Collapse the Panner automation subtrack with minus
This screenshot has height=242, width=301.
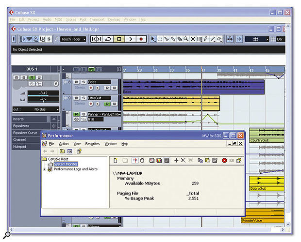[x=67, y=112]
